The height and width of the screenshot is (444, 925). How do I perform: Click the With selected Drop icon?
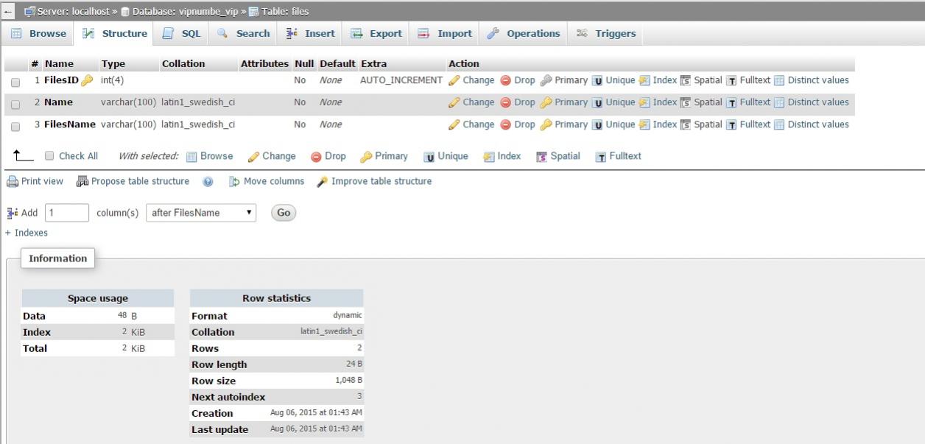[x=316, y=156]
